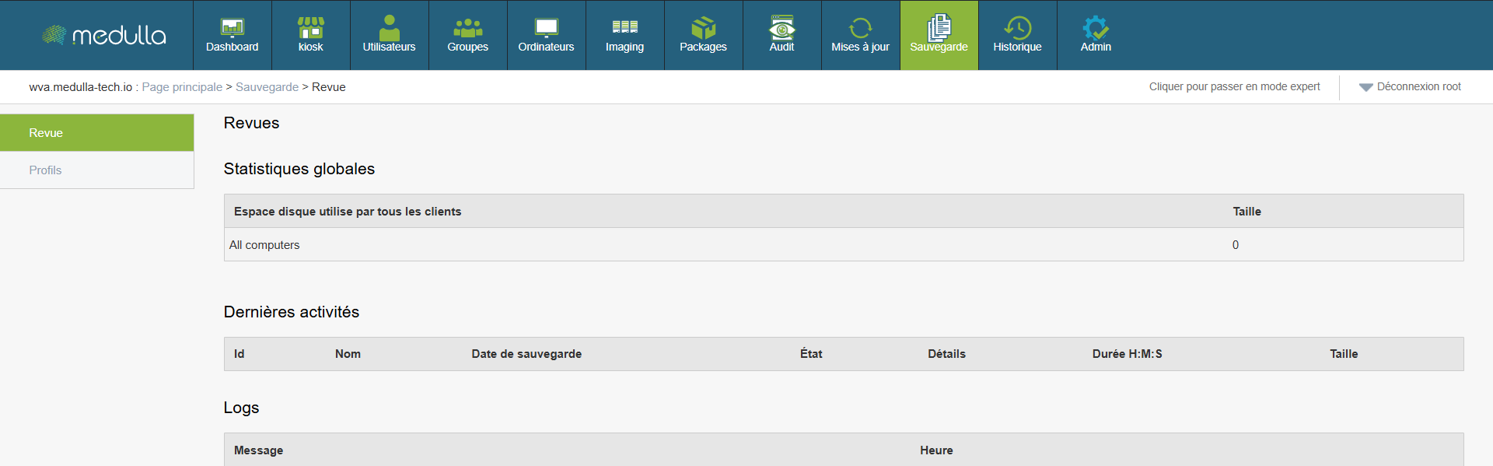Follow the Sauvegarde breadcrumb link

[x=267, y=87]
